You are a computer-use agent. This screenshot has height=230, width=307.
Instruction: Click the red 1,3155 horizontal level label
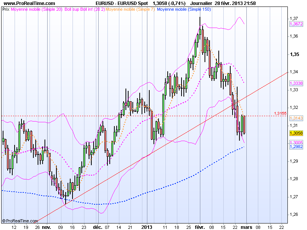280,113
